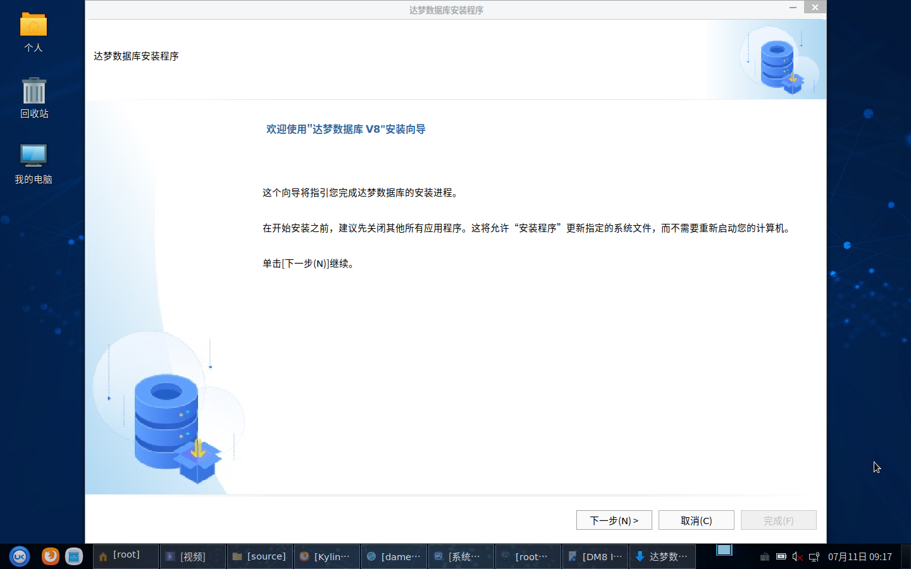Image resolution: width=911 pixels, height=569 pixels.
Task: Click the Next step (下一步) button
Action: pyautogui.click(x=614, y=520)
